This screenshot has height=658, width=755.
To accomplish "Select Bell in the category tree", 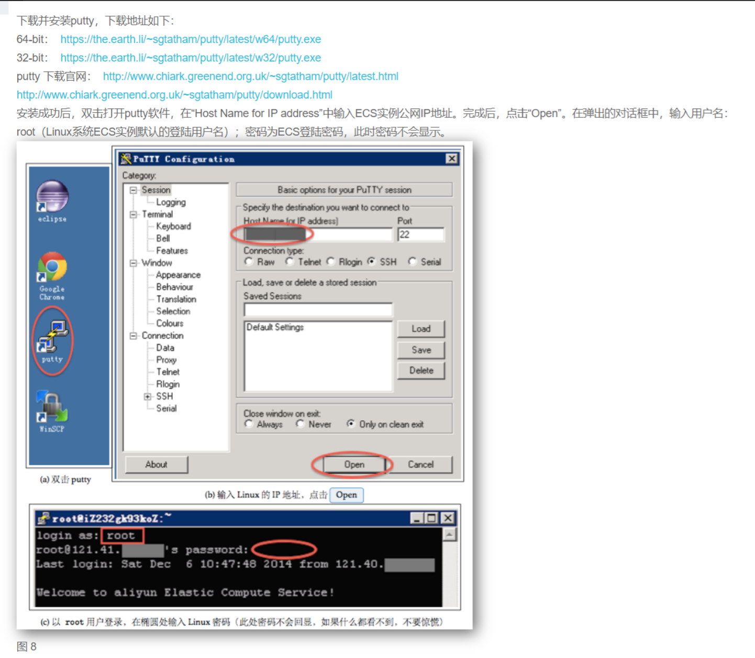I will [x=163, y=238].
